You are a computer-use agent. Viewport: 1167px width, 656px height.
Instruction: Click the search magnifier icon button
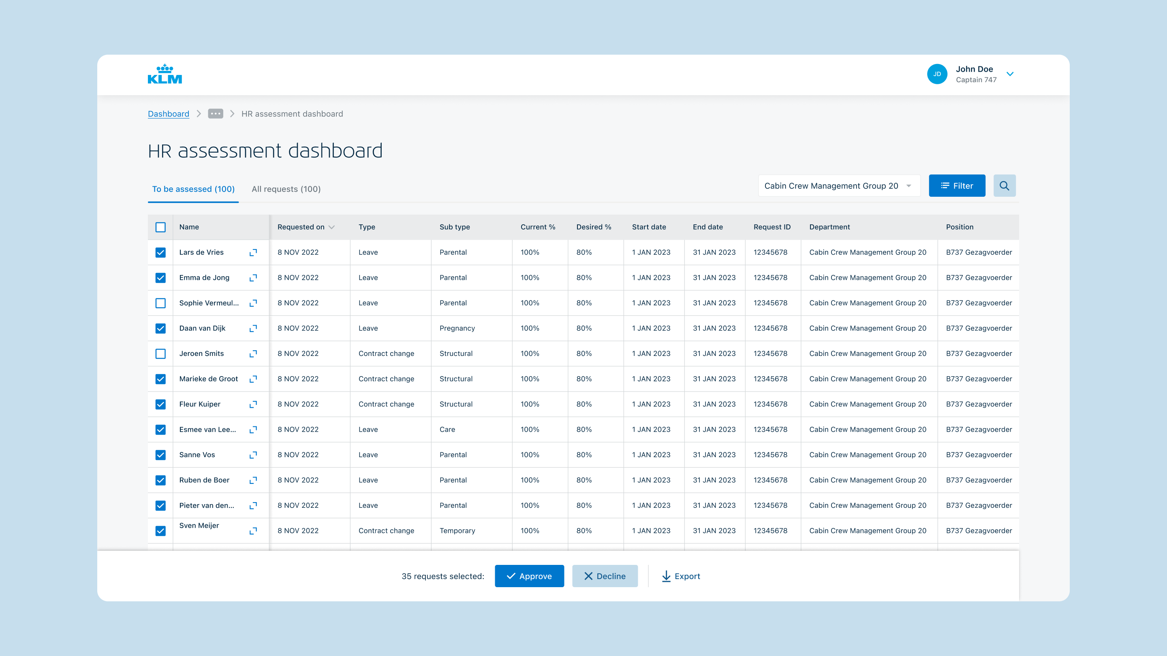(x=1004, y=185)
